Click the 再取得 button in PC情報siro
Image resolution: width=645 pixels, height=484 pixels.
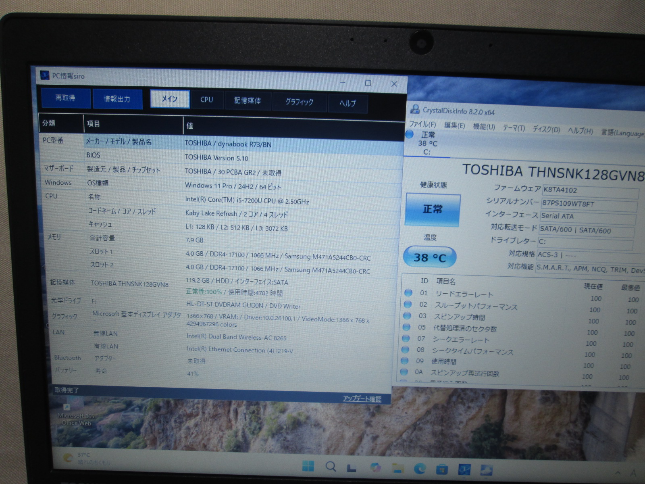coord(66,98)
